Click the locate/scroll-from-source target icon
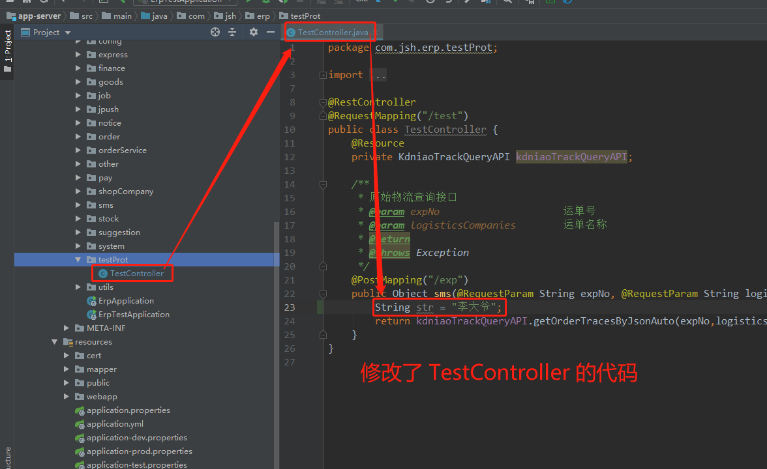 [215, 33]
